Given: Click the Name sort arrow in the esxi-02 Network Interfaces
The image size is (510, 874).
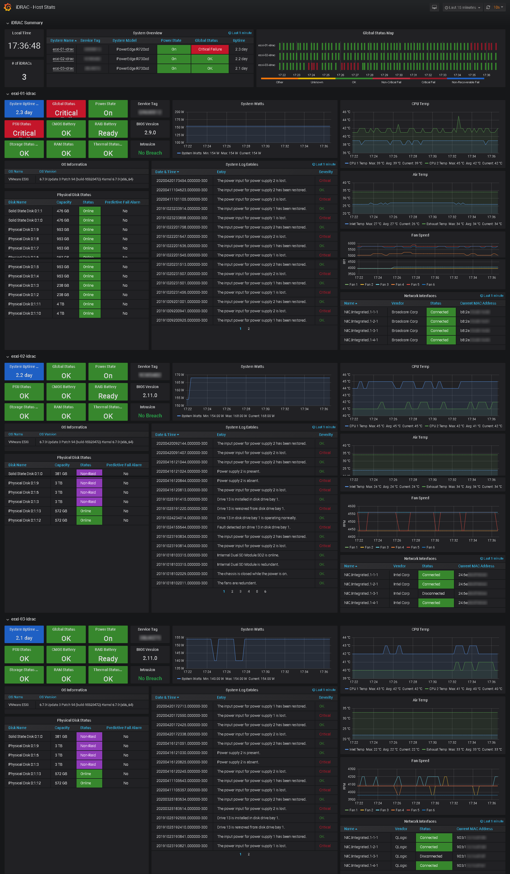Looking at the screenshot, I should click(356, 566).
